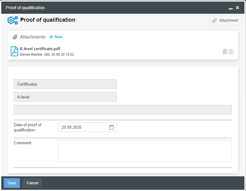This screenshot has width=246, height=191.
Task: Minimize the Proof of qualification dialog
Action: tap(231, 8)
